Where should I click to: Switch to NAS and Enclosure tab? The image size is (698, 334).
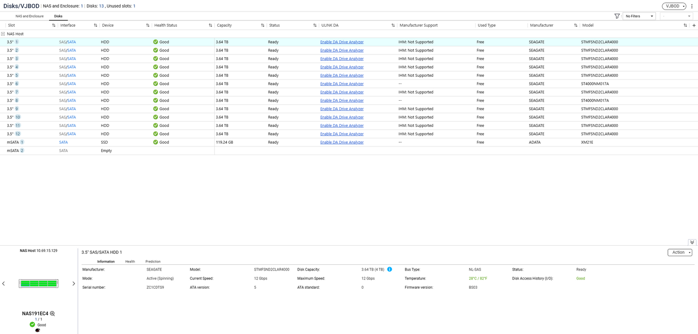(x=30, y=16)
